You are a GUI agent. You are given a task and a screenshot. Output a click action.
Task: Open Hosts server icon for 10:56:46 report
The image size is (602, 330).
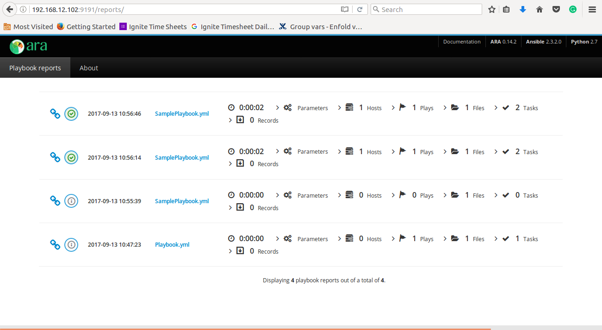tap(349, 107)
